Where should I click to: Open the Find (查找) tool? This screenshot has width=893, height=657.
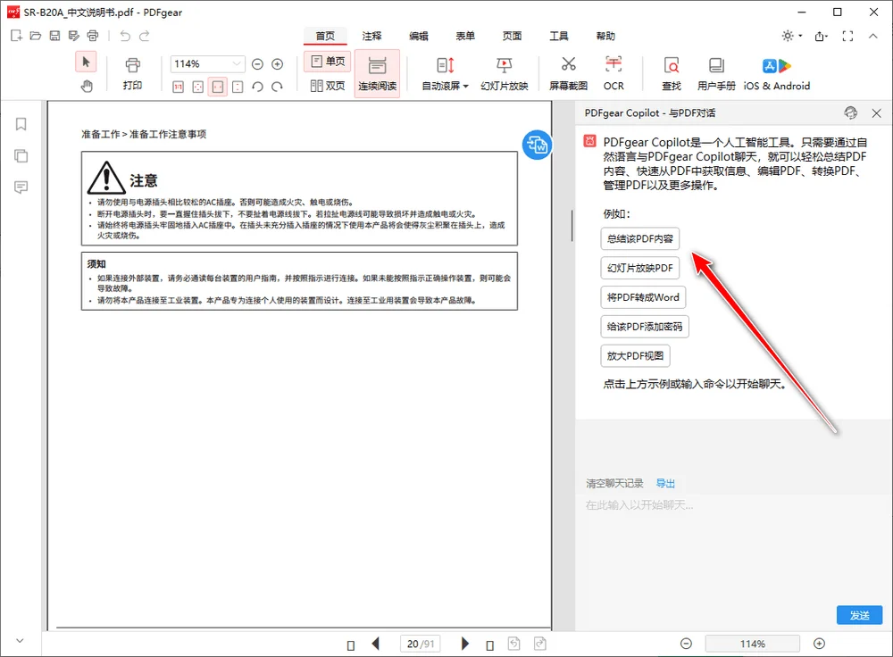click(671, 72)
